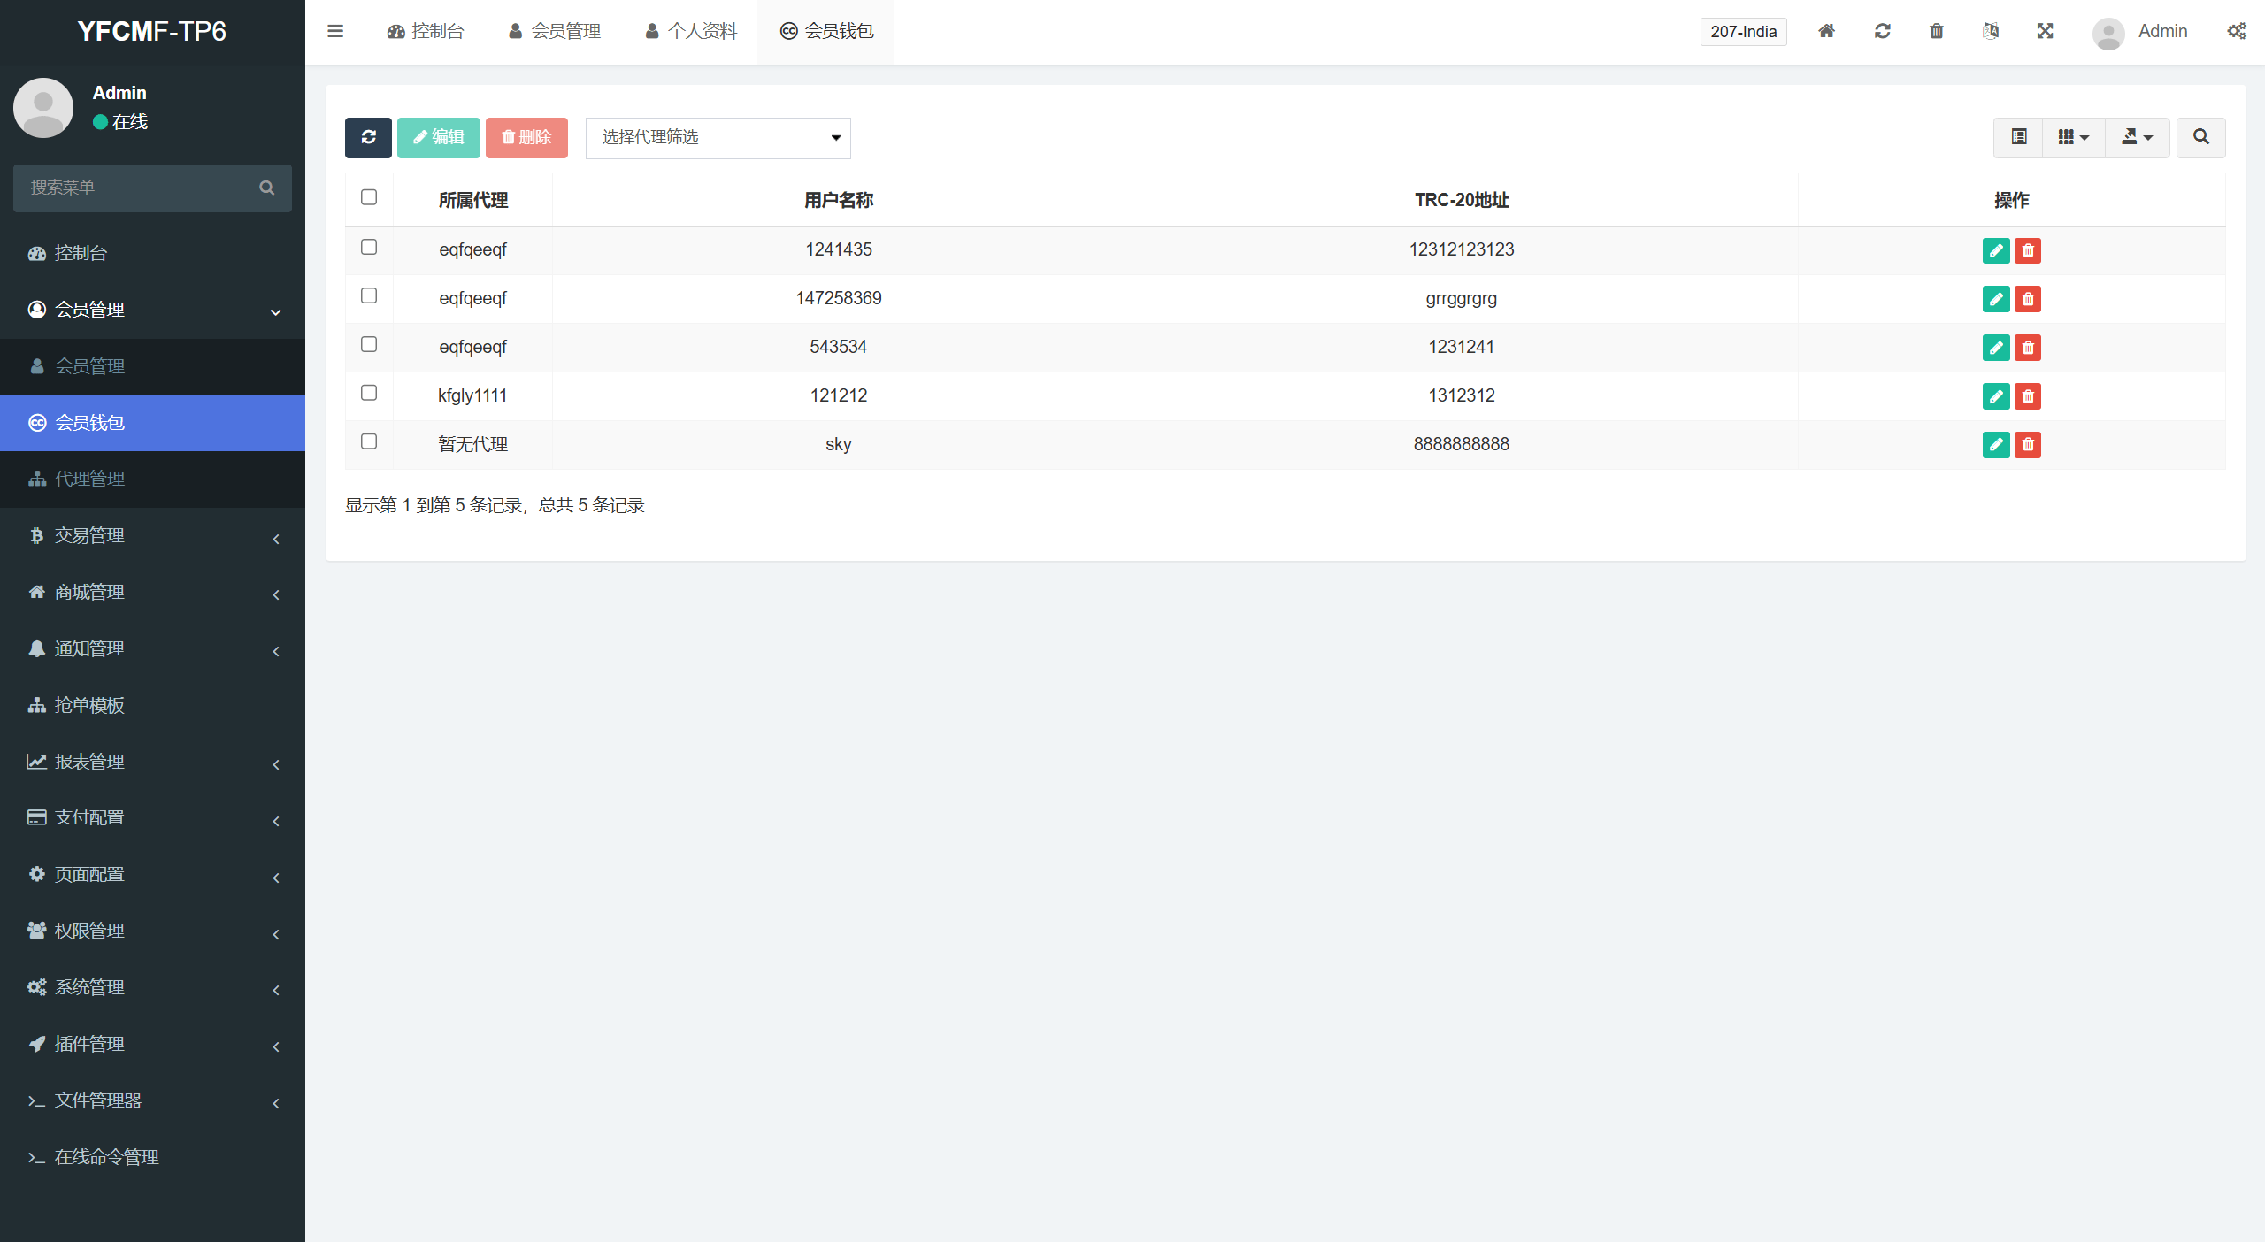The height and width of the screenshot is (1242, 2265).
Task: Click the home icon in top bar
Action: point(1826,31)
